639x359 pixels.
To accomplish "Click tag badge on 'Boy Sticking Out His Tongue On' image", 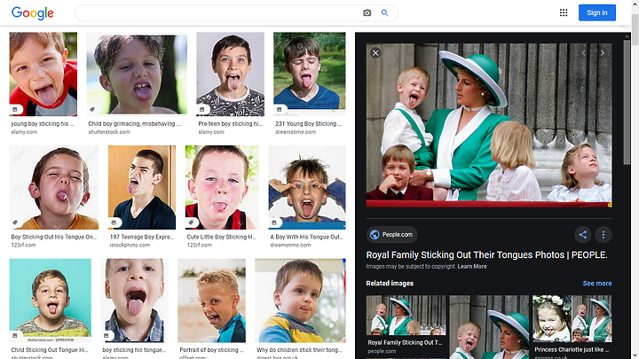I will (x=15, y=222).
